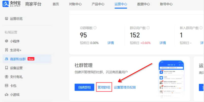This screenshot has width=204, height=102.
Task: Click the 小游戏 sidebar icon
Action: (7, 95)
